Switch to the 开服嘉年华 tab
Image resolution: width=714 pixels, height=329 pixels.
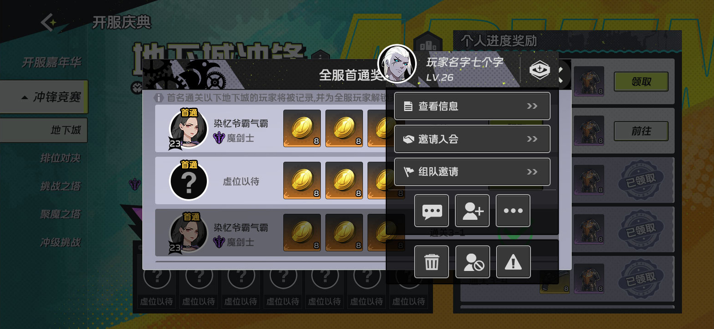pos(51,62)
